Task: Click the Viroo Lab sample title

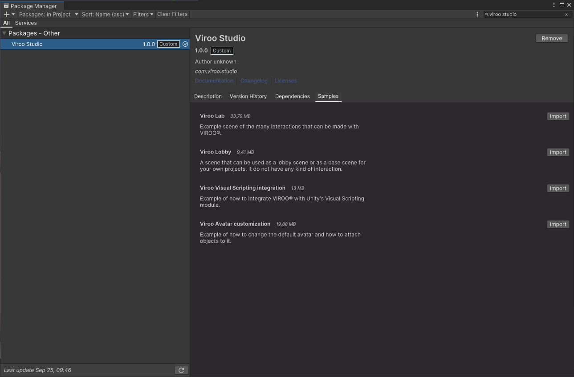Action: [212, 116]
